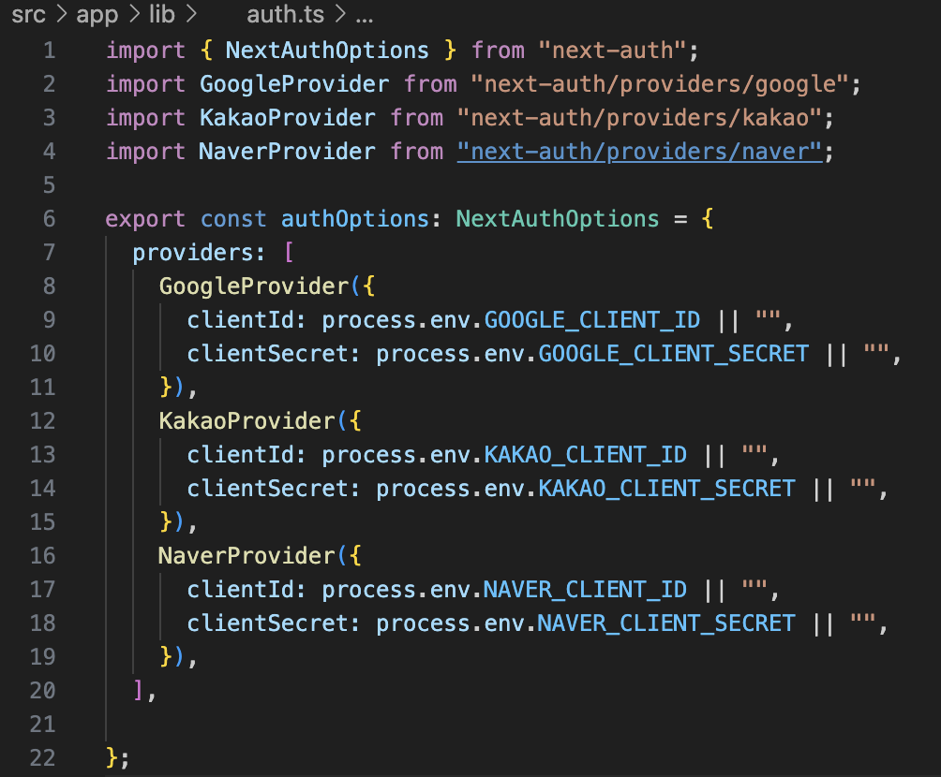Click GOOGLE_CLIENT_SECRET environment variable
941x777 pixels.
pyautogui.click(x=673, y=354)
